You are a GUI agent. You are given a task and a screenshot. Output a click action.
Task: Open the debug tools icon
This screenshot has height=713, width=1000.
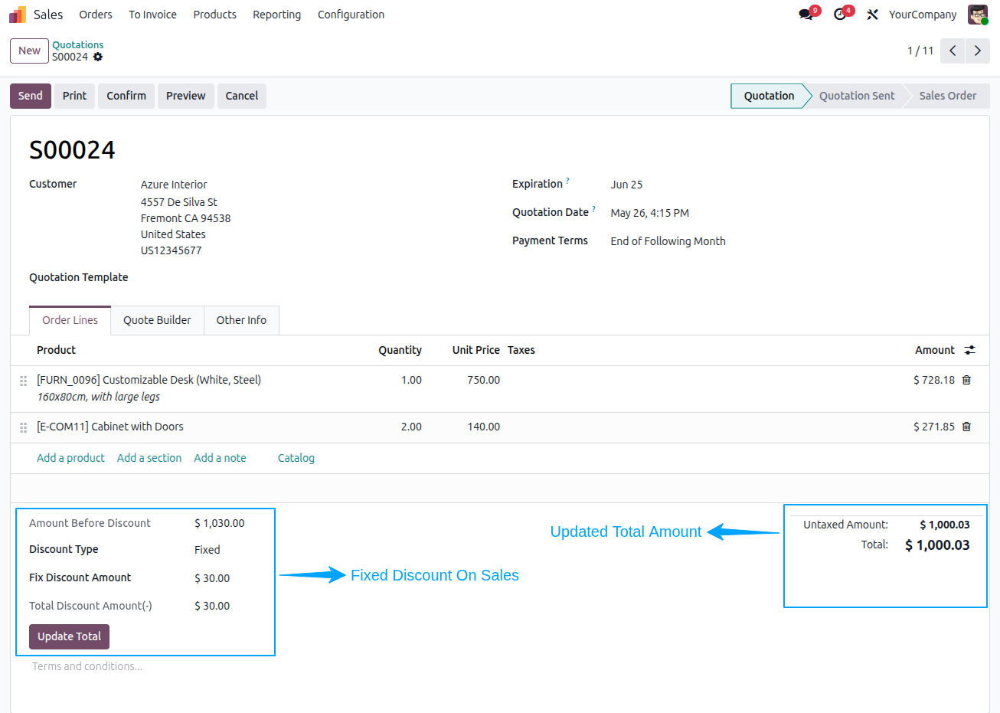[872, 15]
